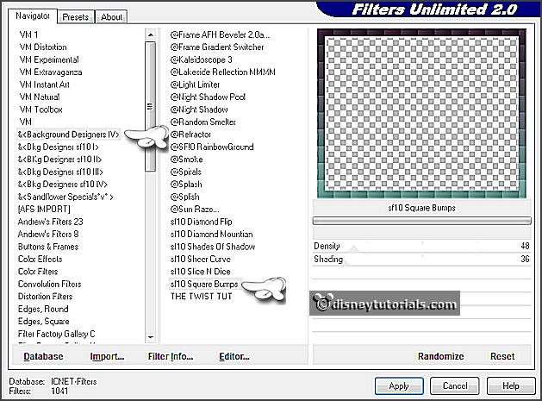Click the category list scroll down arrow
Viewport: 542px width, 401px height.
(x=150, y=336)
